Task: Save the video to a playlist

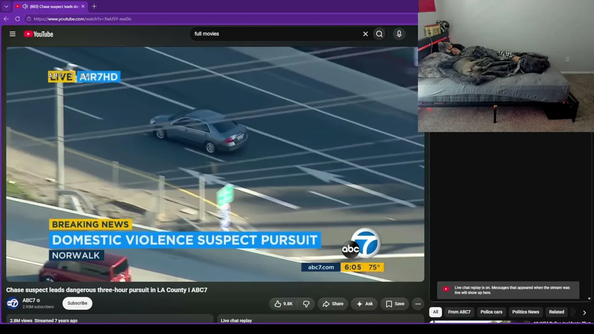Action: (395, 304)
